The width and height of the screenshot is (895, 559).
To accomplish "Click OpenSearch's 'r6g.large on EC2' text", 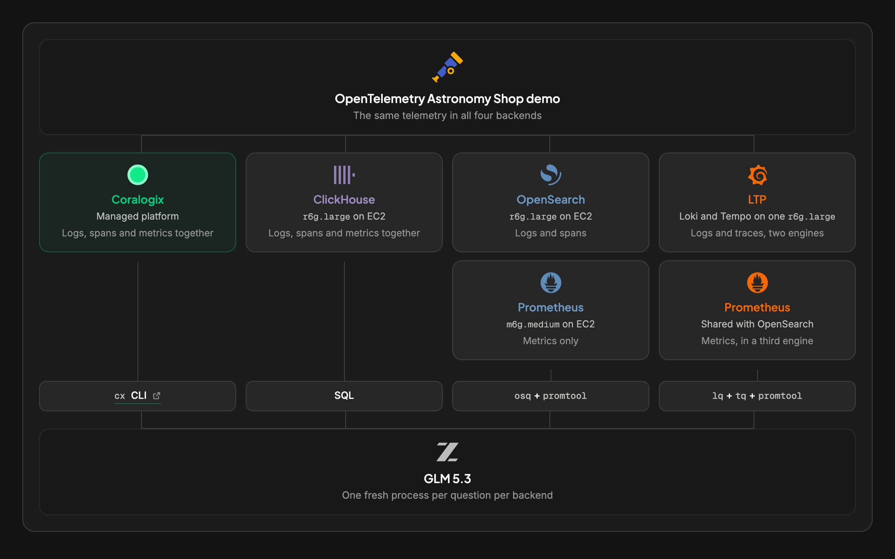I will (551, 216).
